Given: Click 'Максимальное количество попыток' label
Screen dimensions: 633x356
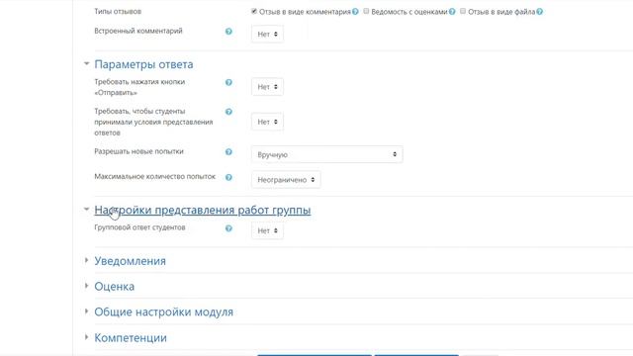Looking at the screenshot, I should point(155,176).
